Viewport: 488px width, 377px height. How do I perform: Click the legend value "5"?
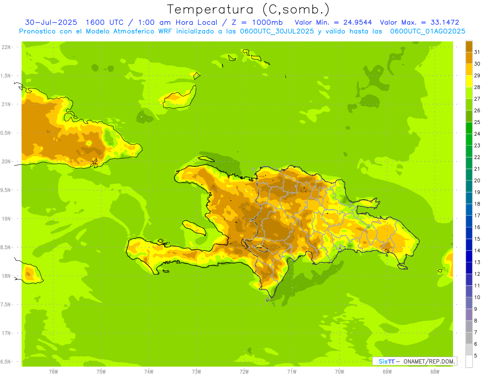[x=475, y=355]
